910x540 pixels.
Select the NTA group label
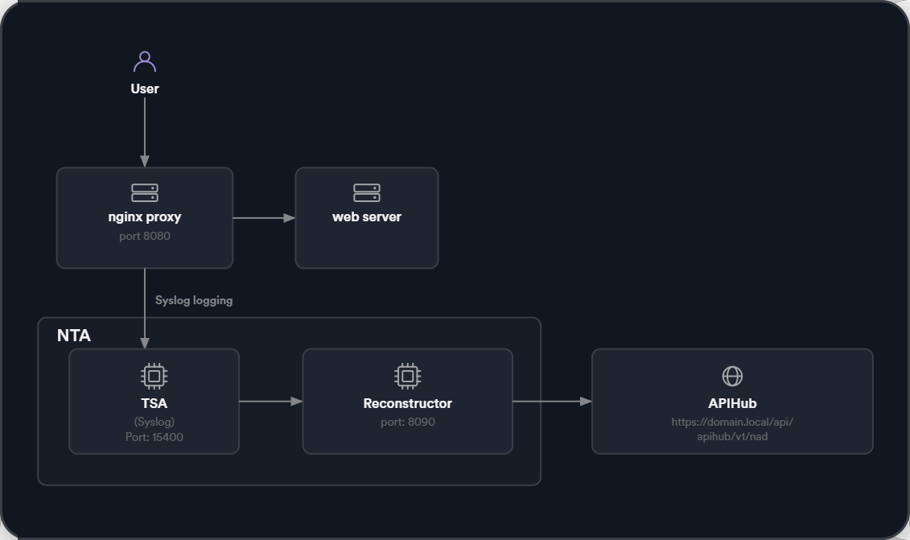(x=74, y=336)
